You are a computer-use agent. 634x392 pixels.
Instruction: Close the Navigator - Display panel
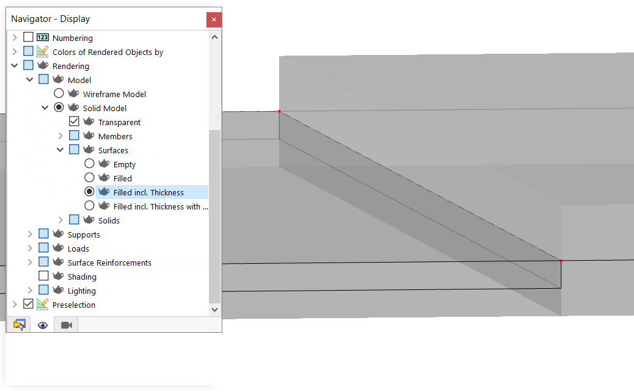[x=214, y=20]
